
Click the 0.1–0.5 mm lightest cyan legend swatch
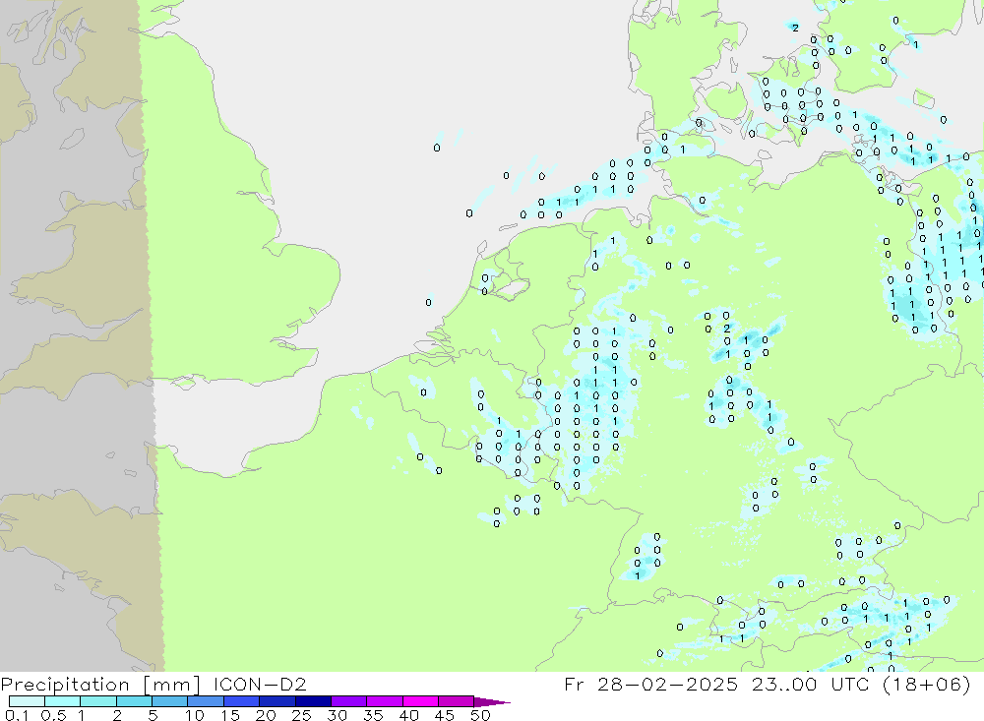click(x=27, y=701)
